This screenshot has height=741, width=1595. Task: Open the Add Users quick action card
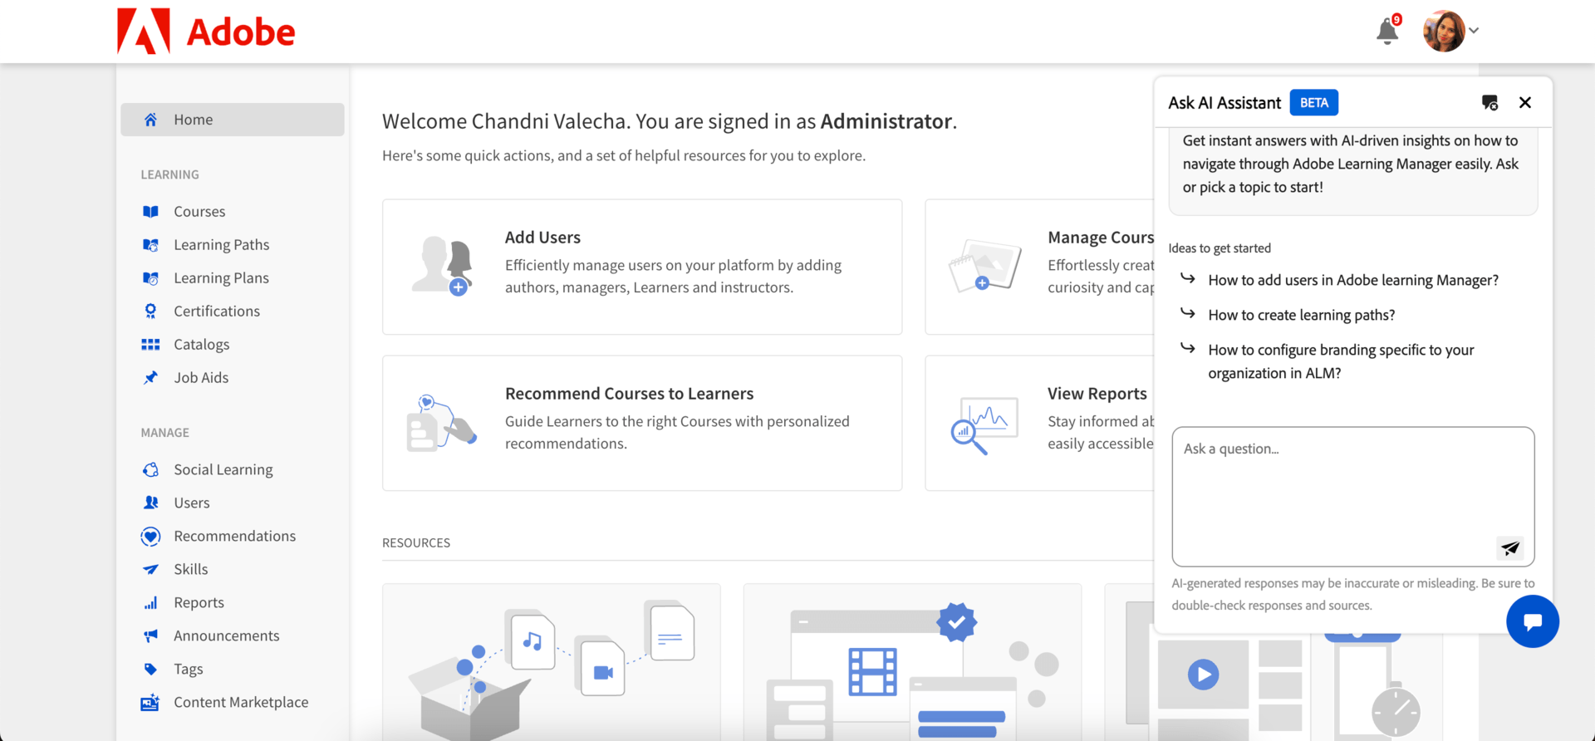[x=641, y=267]
